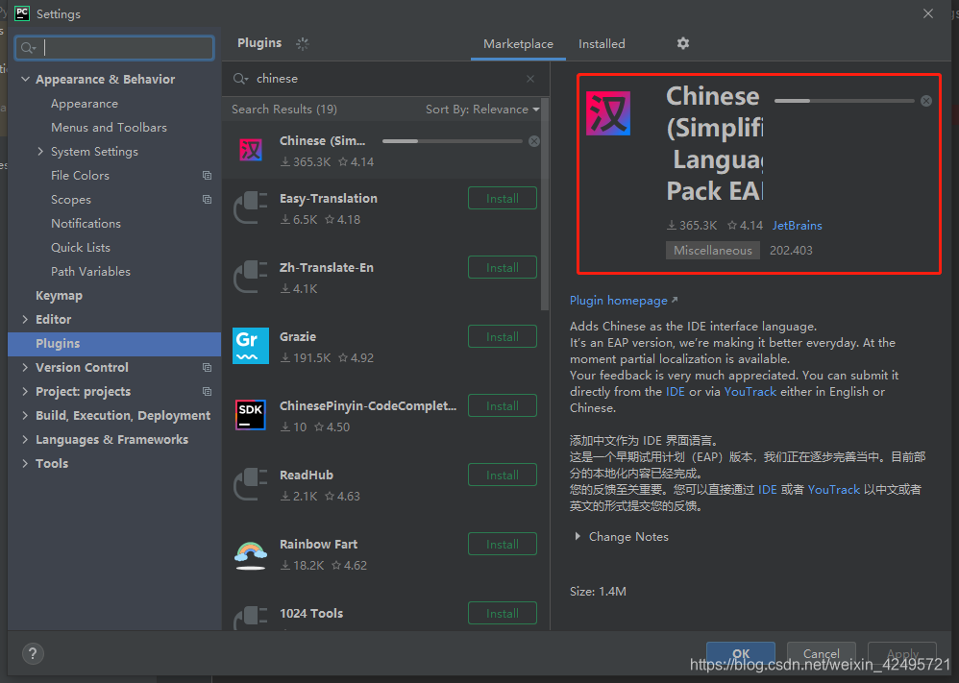Click the Version Control project-level icon
Screen dimensions: 959x683
point(208,368)
